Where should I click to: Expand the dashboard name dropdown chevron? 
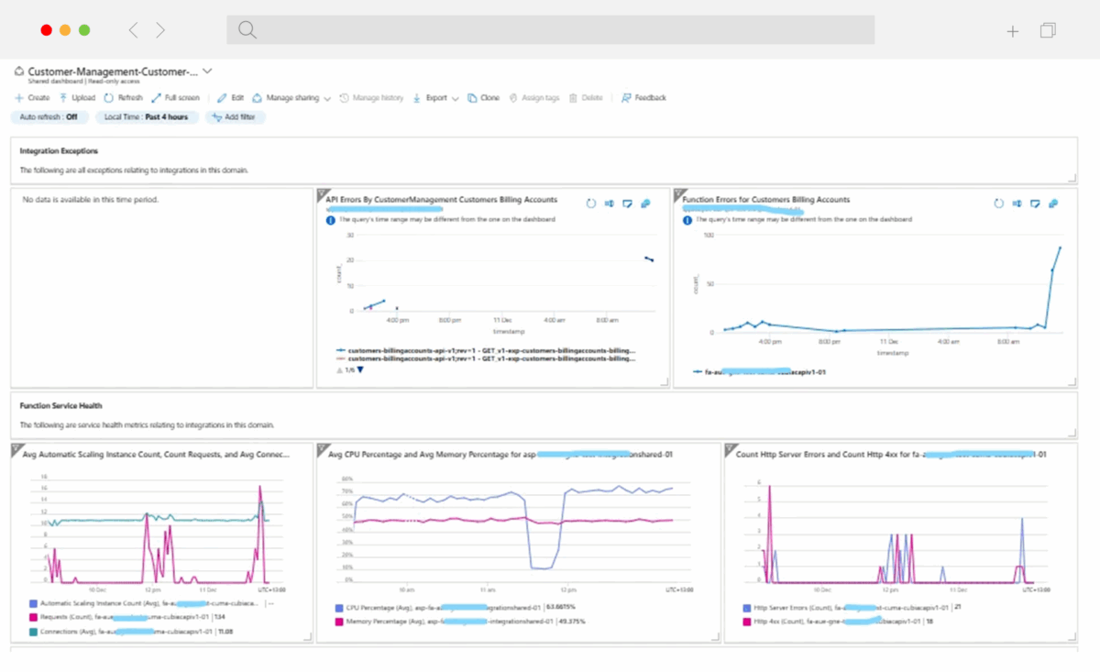click(207, 71)
